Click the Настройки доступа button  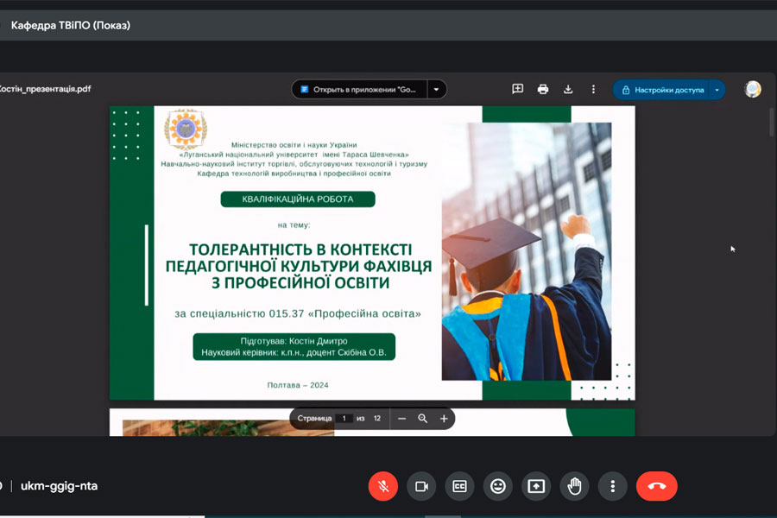click(662, 90)
